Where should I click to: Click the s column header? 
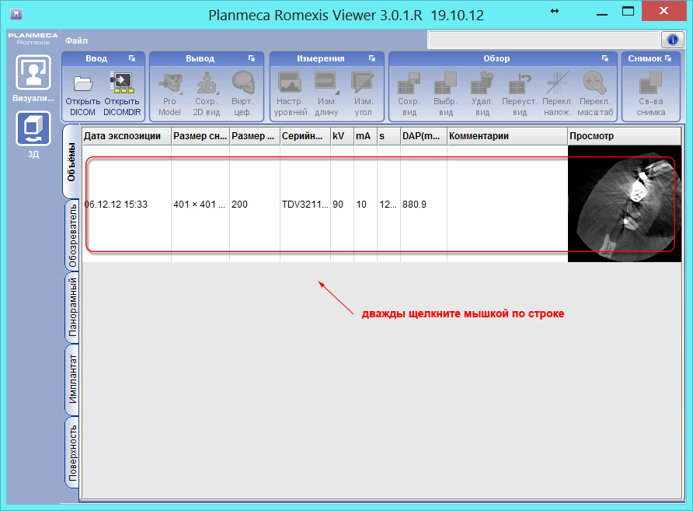pyautogui.click(x=388, y=136)
